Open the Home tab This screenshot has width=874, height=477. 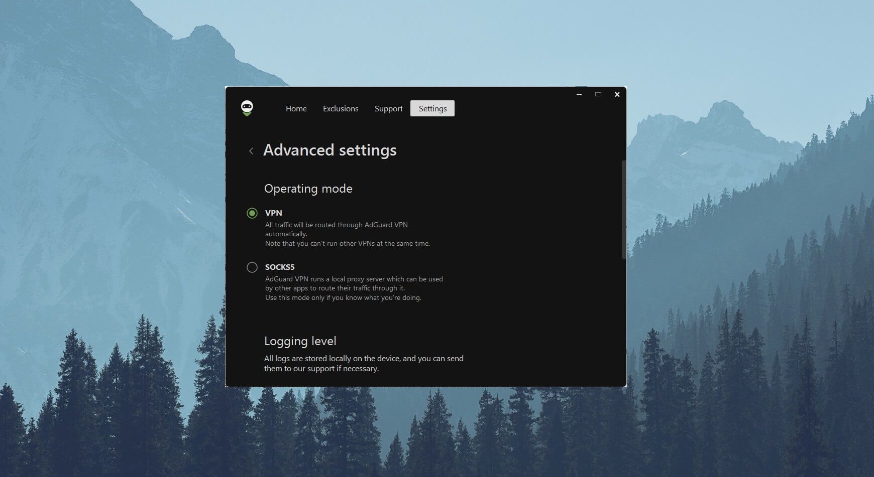point(296,108)
